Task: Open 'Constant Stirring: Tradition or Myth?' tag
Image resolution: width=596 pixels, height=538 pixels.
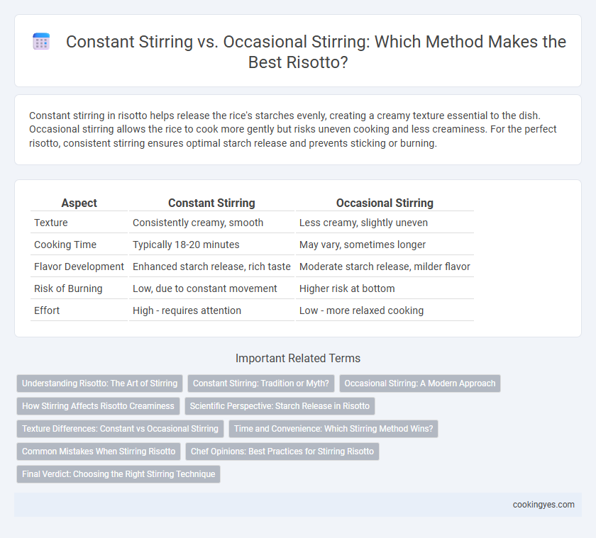Action: (x=261, y=383)
